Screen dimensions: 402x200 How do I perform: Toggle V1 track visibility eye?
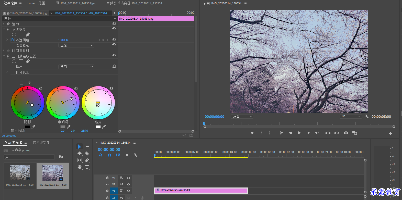tap(128, 191)
